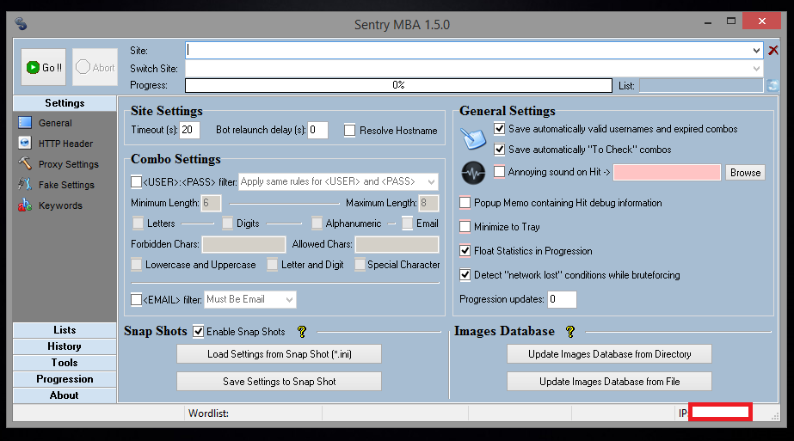Enable Popup Memo with Hit debug information
794x441 pixels.
[x=465, y=203]
